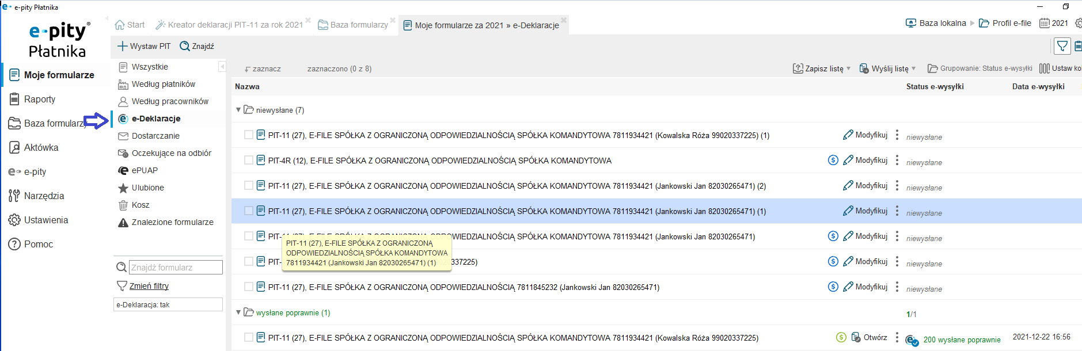Open three-dot menu in the highlighted Jankowski Jan (1) row
The height and width of the screenshot is (351, 1082).
point(897,211)
